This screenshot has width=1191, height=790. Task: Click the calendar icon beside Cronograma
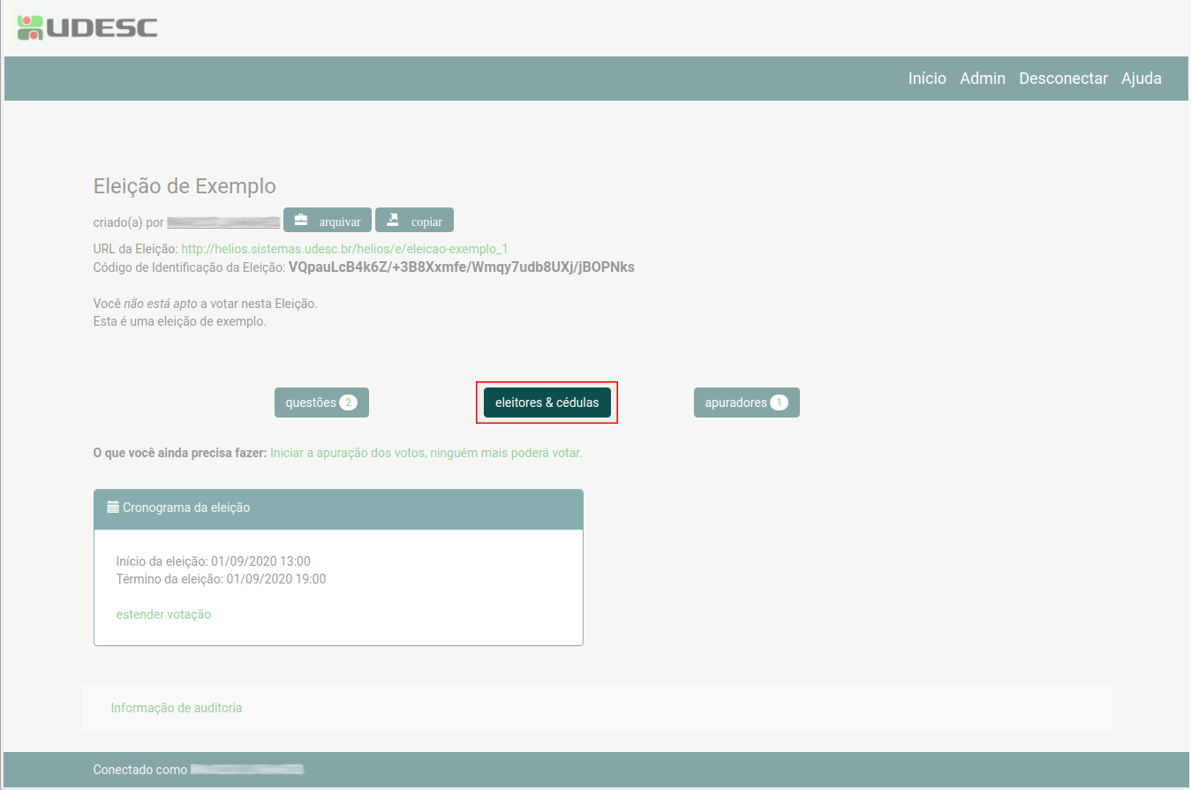(113, 508)
